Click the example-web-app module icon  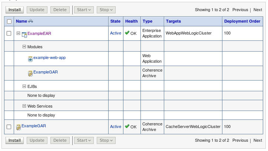tap(30, 59)
